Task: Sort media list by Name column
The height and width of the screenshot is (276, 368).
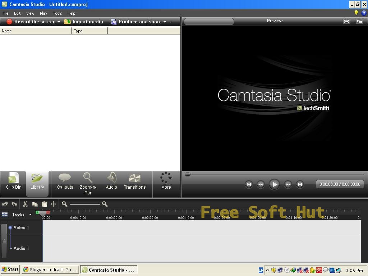Action: (x=36, y=31)
